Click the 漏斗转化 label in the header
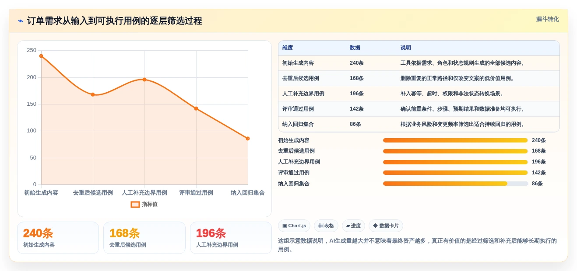Viewport: 577px width, 271px height. pyautogui.click(x=547, y=19)
